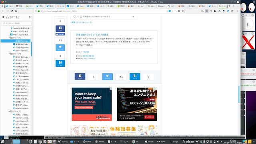Collapse the グループA folder

pyautogui.click(x=9, y=38)
